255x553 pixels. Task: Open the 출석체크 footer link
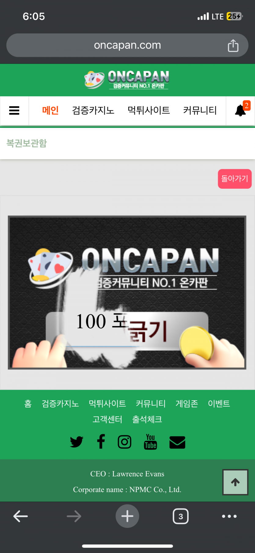coord(147,419)
